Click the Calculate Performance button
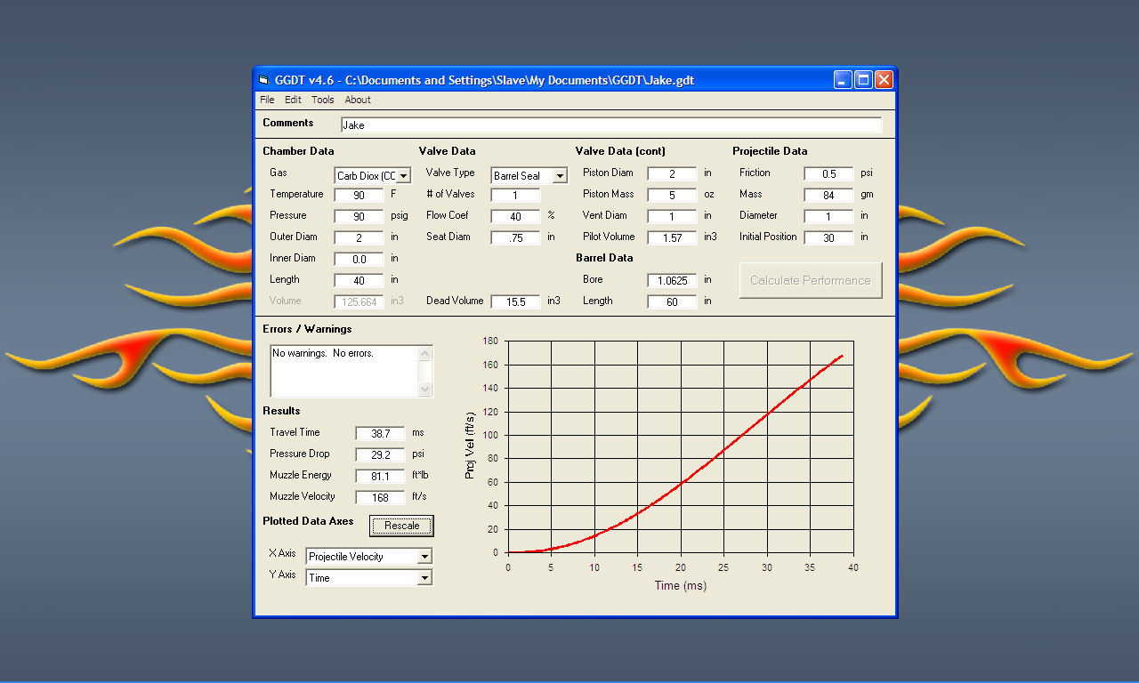The width and height of the screenshot is (1139, 683). 811,280
